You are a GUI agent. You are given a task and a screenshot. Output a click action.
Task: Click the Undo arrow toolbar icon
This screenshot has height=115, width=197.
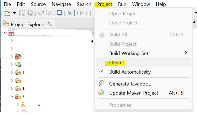click(x=41, y=13)
